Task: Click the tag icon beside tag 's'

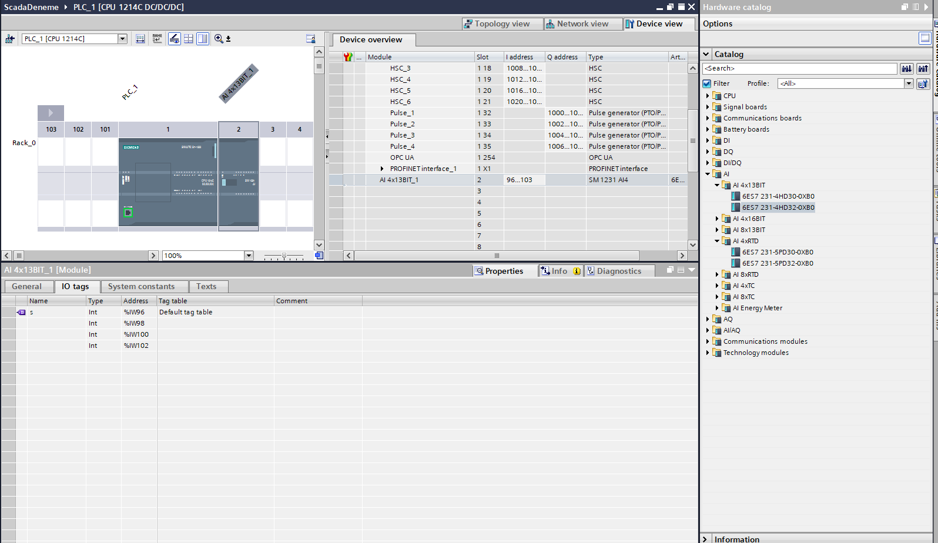Action: pyautogui.click(x=22, y=312)
